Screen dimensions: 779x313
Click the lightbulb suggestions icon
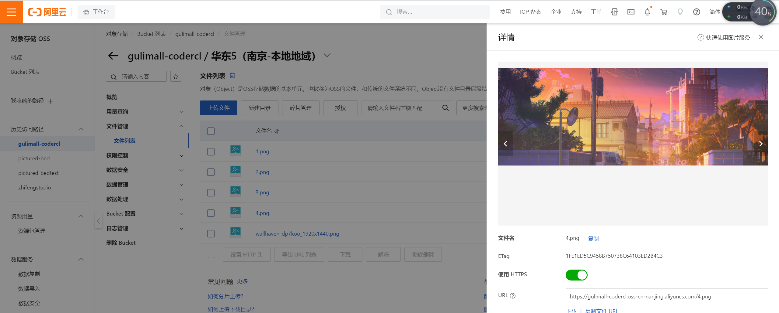pos(680,12)
